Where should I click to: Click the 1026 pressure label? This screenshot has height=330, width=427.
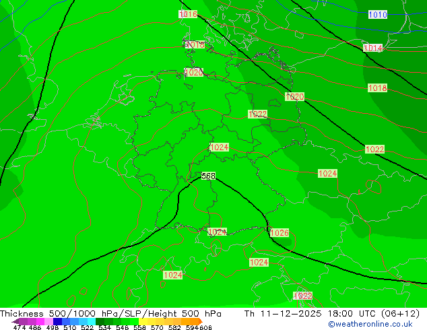tap(280, 233)
